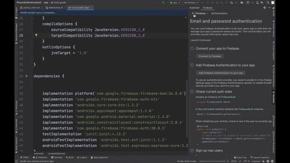The width and height of the screenshot is (290, 163).
Task: Click the firebase-bom platform dependency string
Action: point(139,94)
